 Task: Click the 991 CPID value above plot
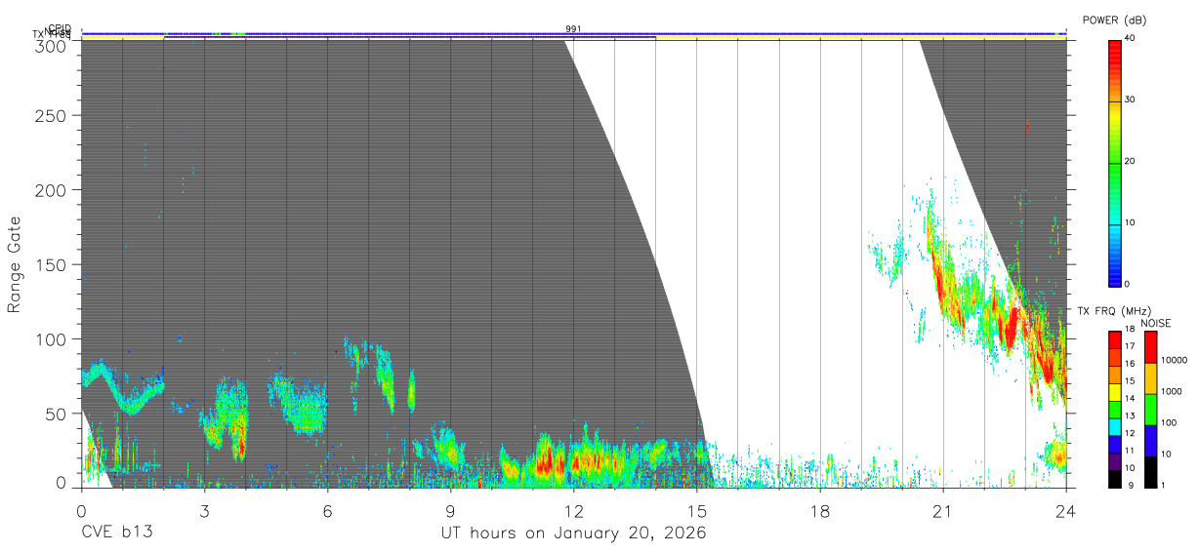point(573,29)
